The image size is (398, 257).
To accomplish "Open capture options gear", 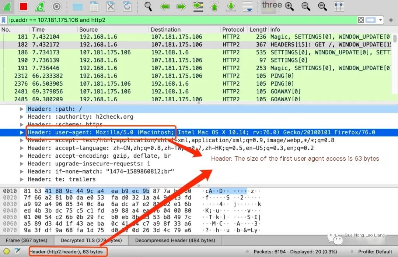I will (56, 6).
